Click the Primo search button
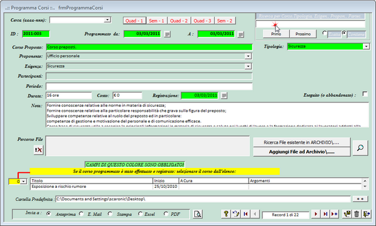Image resolution: width=376 pixels, height=226 pixels. pyautogui.click(x=276, y=34)
